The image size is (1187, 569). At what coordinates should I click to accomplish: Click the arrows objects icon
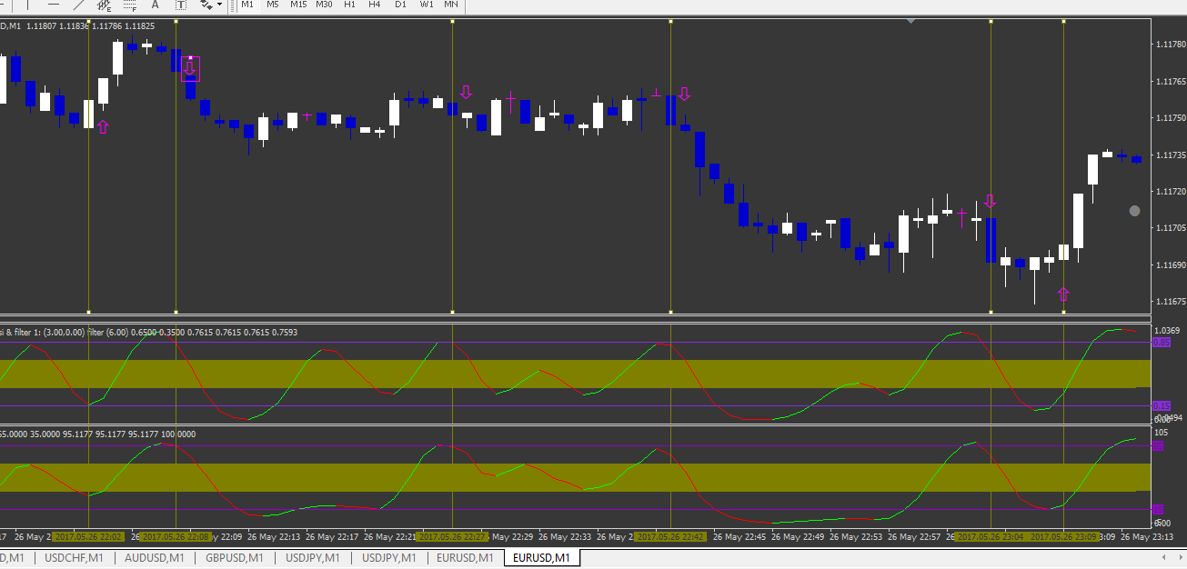(x=206, y=5)
